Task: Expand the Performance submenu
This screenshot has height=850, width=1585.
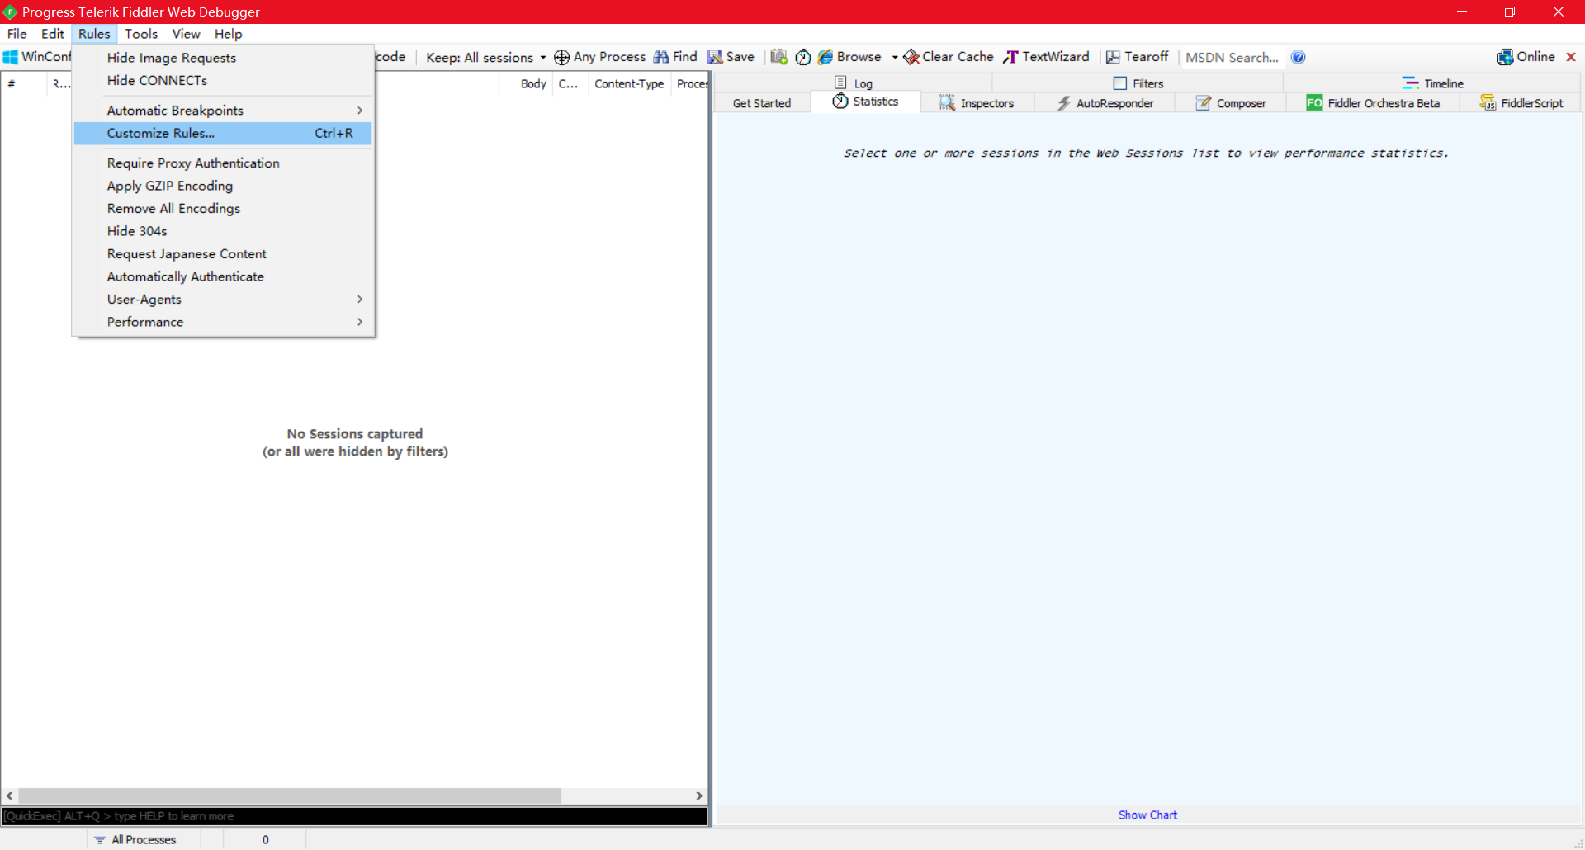Action: 223,322
